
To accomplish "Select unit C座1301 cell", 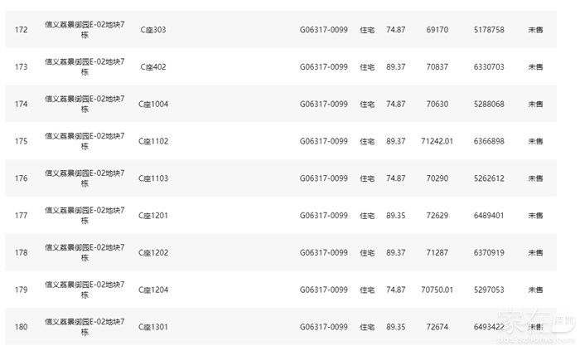I will [154, 327].
